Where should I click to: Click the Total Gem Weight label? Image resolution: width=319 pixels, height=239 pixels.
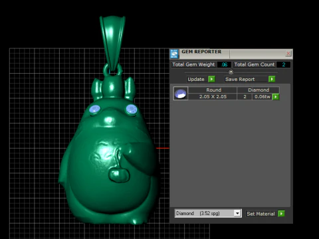pyautogui.click(x=193, y=64)
